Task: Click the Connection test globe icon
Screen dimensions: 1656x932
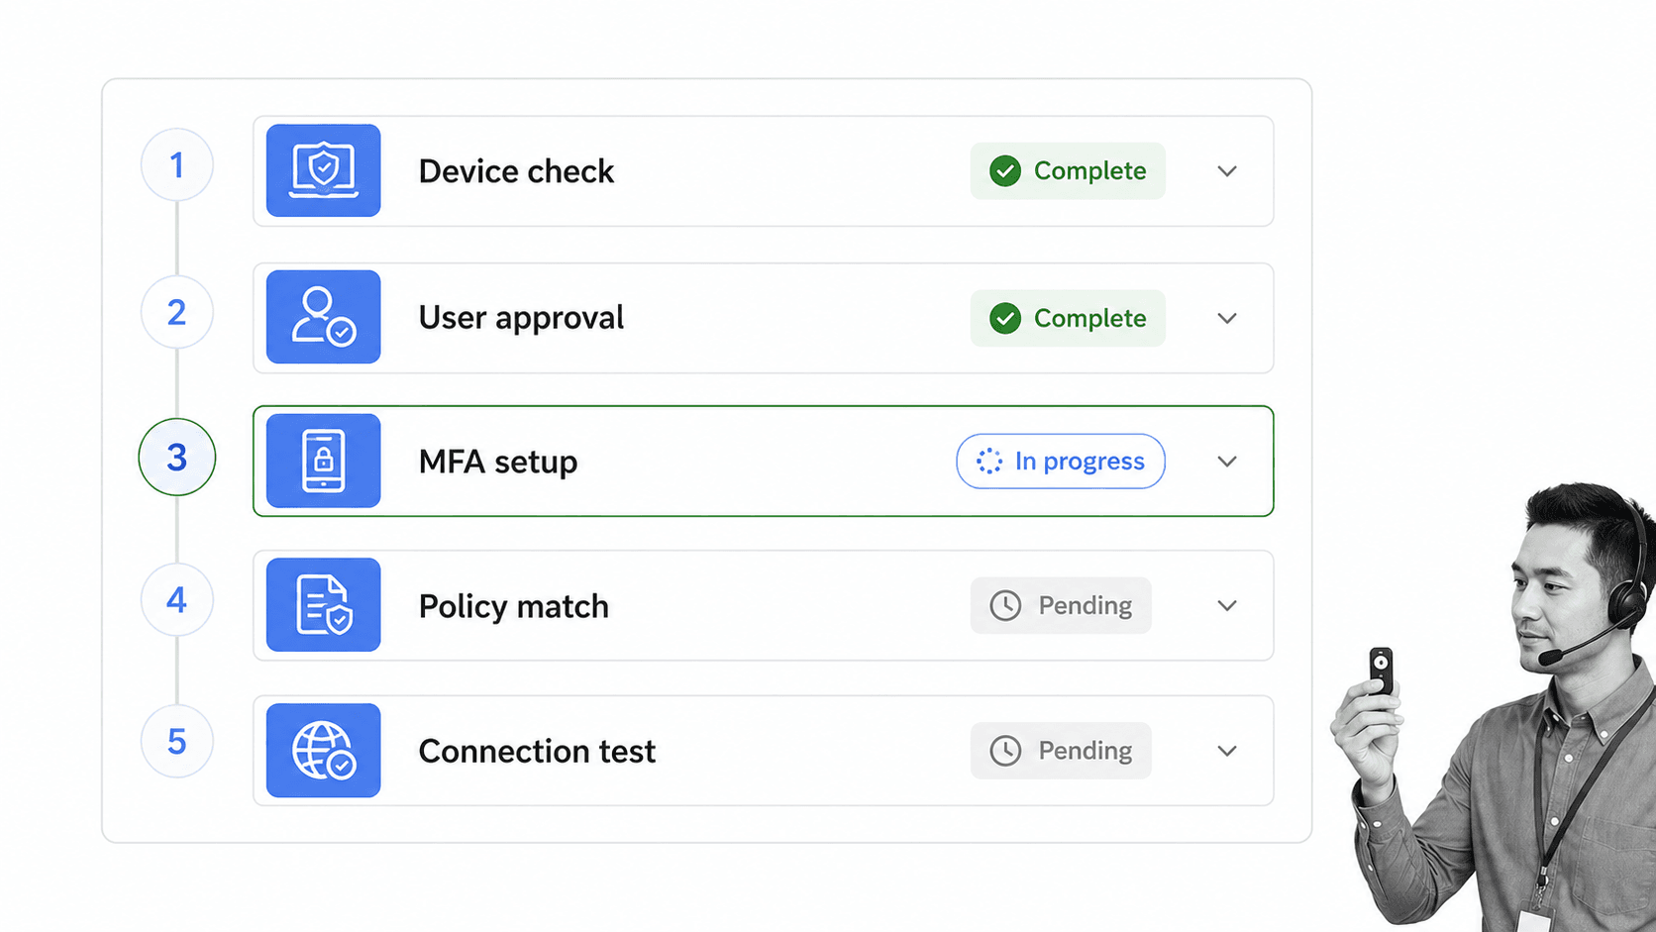Action: pos(323,751)
